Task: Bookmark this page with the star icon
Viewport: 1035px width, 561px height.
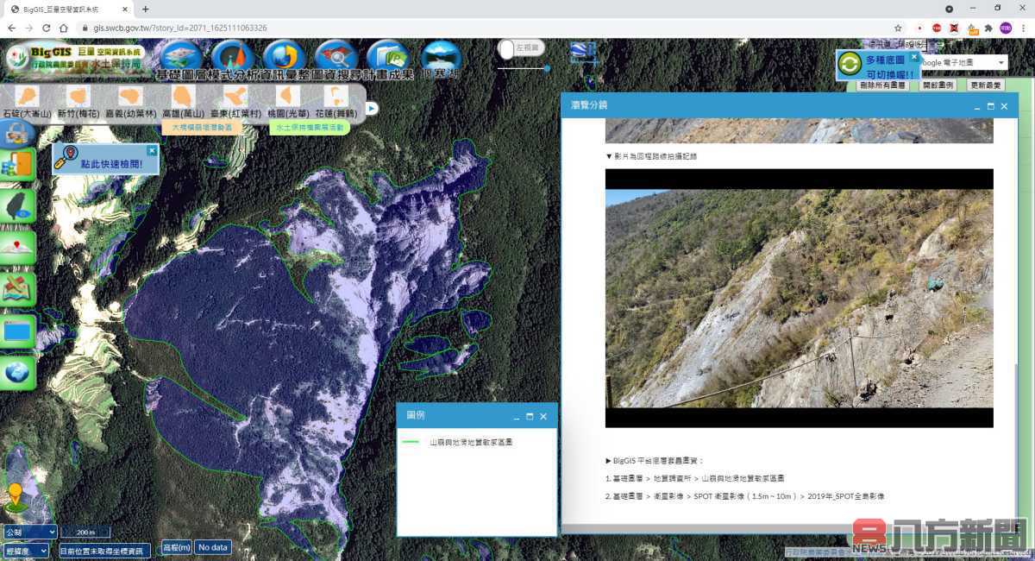Action: click(898, 28)
